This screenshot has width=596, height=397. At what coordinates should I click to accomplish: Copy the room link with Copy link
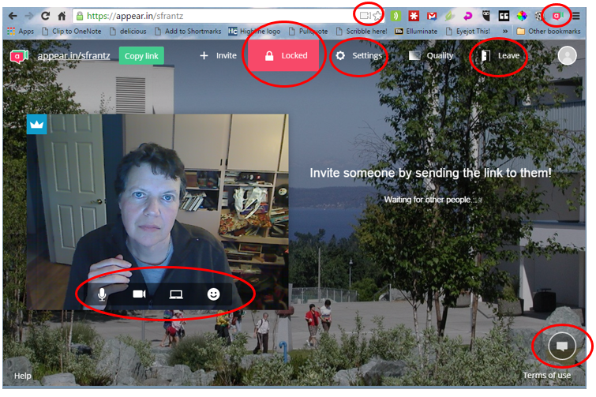[141, 56]
